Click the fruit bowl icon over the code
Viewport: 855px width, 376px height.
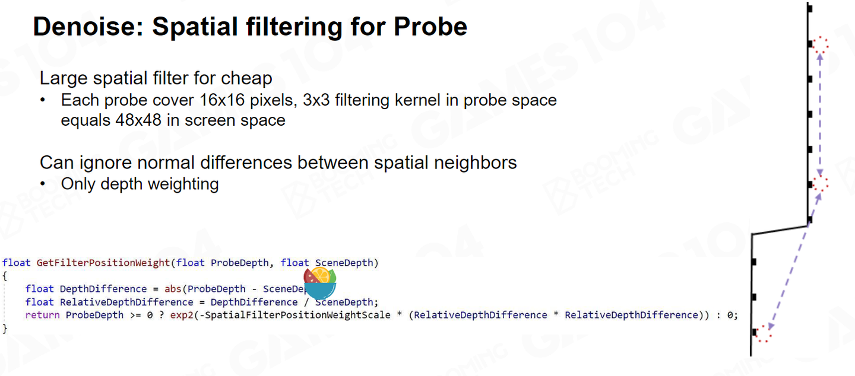(320, 283)
